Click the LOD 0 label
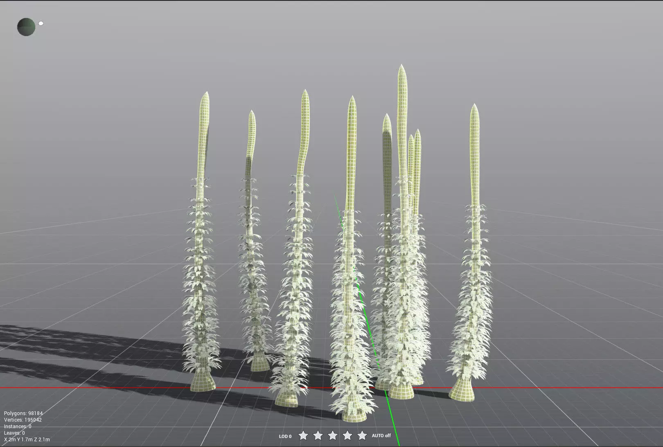The width and height of the screenshot is (663, 447). click(x=285, y=436)
